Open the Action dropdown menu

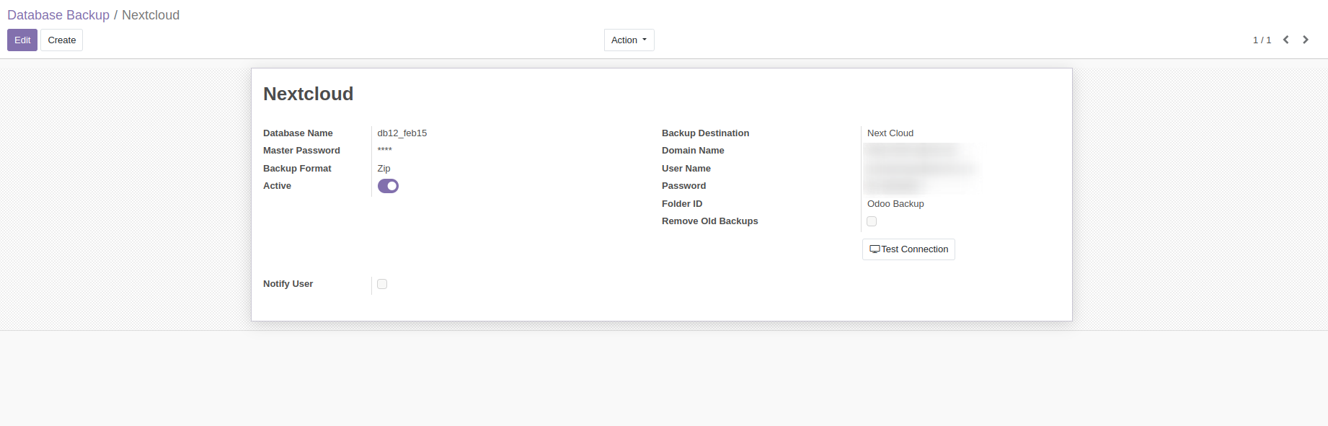coord(629,40)
